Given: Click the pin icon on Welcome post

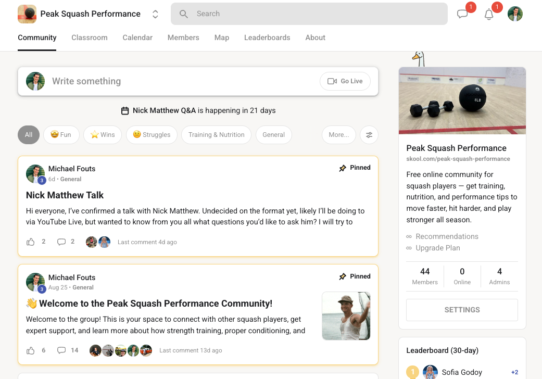Looking at the screenshot, I should 343,277.
